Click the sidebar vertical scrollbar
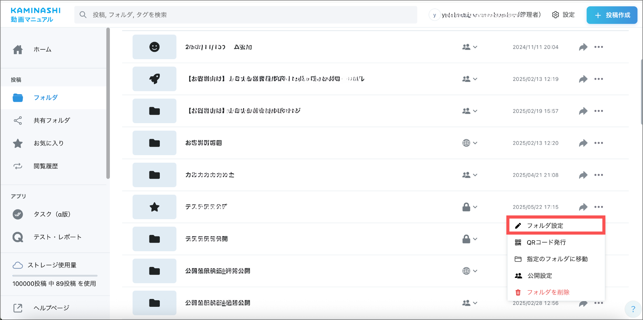Screen dimensions: 643x320 point(108,103)
